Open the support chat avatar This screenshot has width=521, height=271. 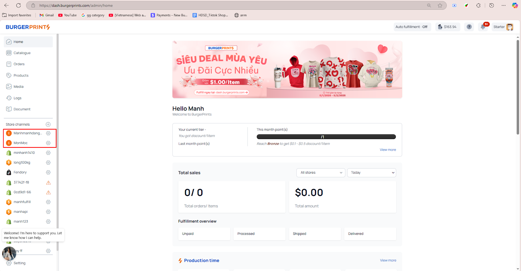9,253
